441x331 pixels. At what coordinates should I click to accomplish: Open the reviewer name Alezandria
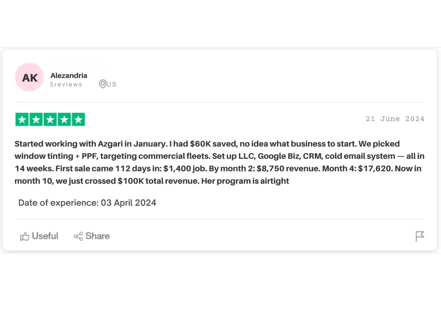69,75
